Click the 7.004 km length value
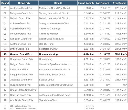The width and height of the screenshot is (128, 110). tap(89, 64)
